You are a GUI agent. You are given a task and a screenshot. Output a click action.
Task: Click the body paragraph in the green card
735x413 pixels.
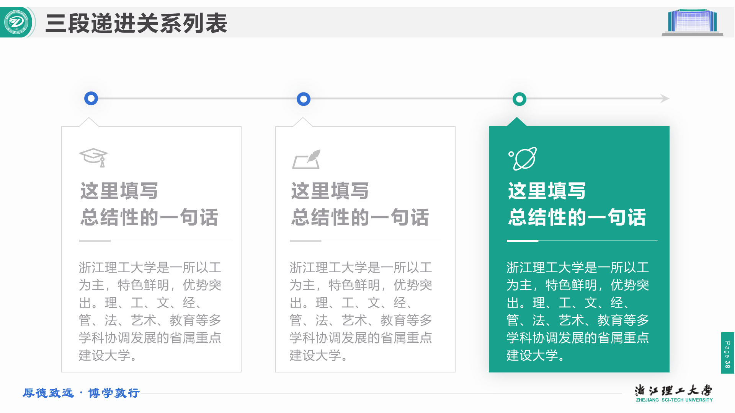click(578, 311)
